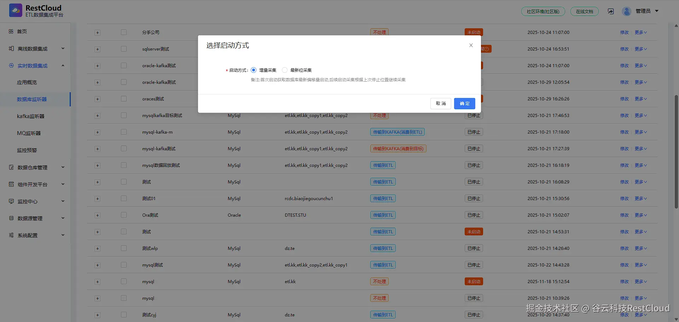The width and height of the screenshot is (679, 322).
Task: Select the 系统配置 settings icon
Action: click(11, 235)
